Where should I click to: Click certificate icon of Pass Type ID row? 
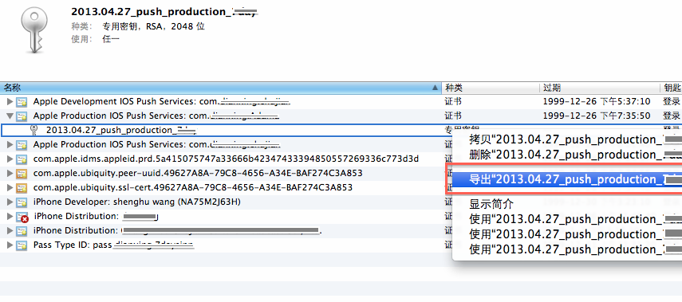[22, 245]
